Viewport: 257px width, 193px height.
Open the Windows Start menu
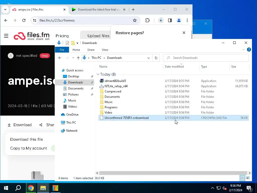point(6,188)
